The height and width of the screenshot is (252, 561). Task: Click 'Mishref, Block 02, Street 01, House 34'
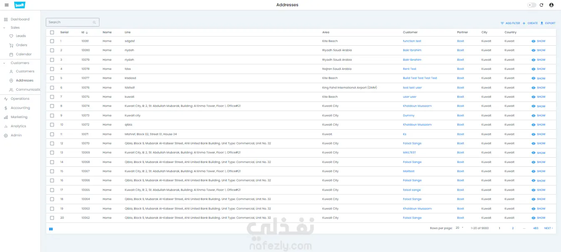tap(151, 134)
